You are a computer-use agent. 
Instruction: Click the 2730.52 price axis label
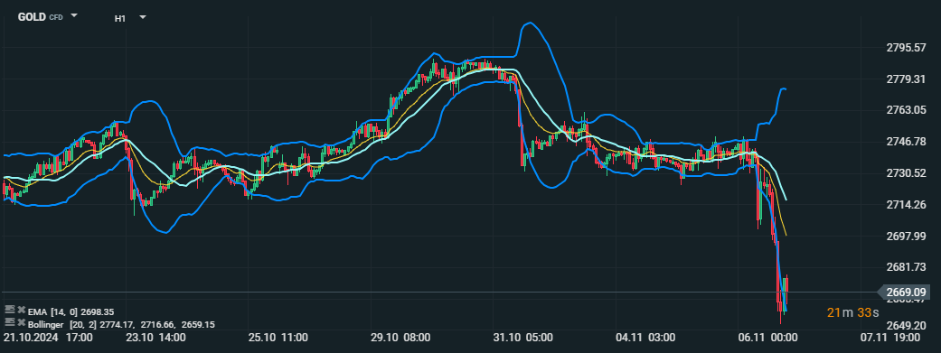[x=906, y=173]
